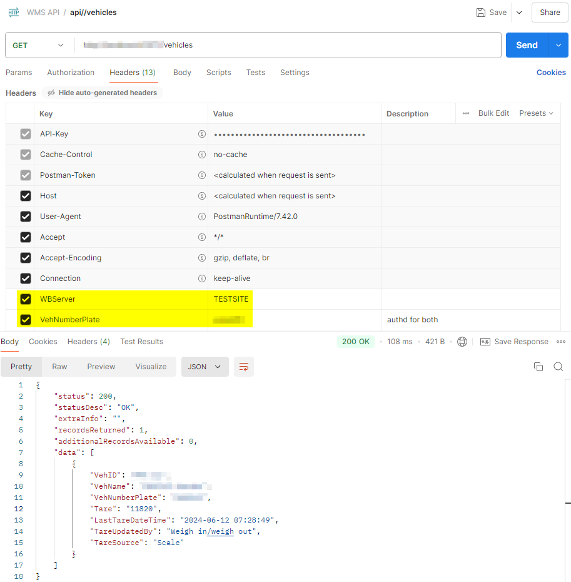Click the network globe icon
This screenshot has width=571, height=582.
462,342
